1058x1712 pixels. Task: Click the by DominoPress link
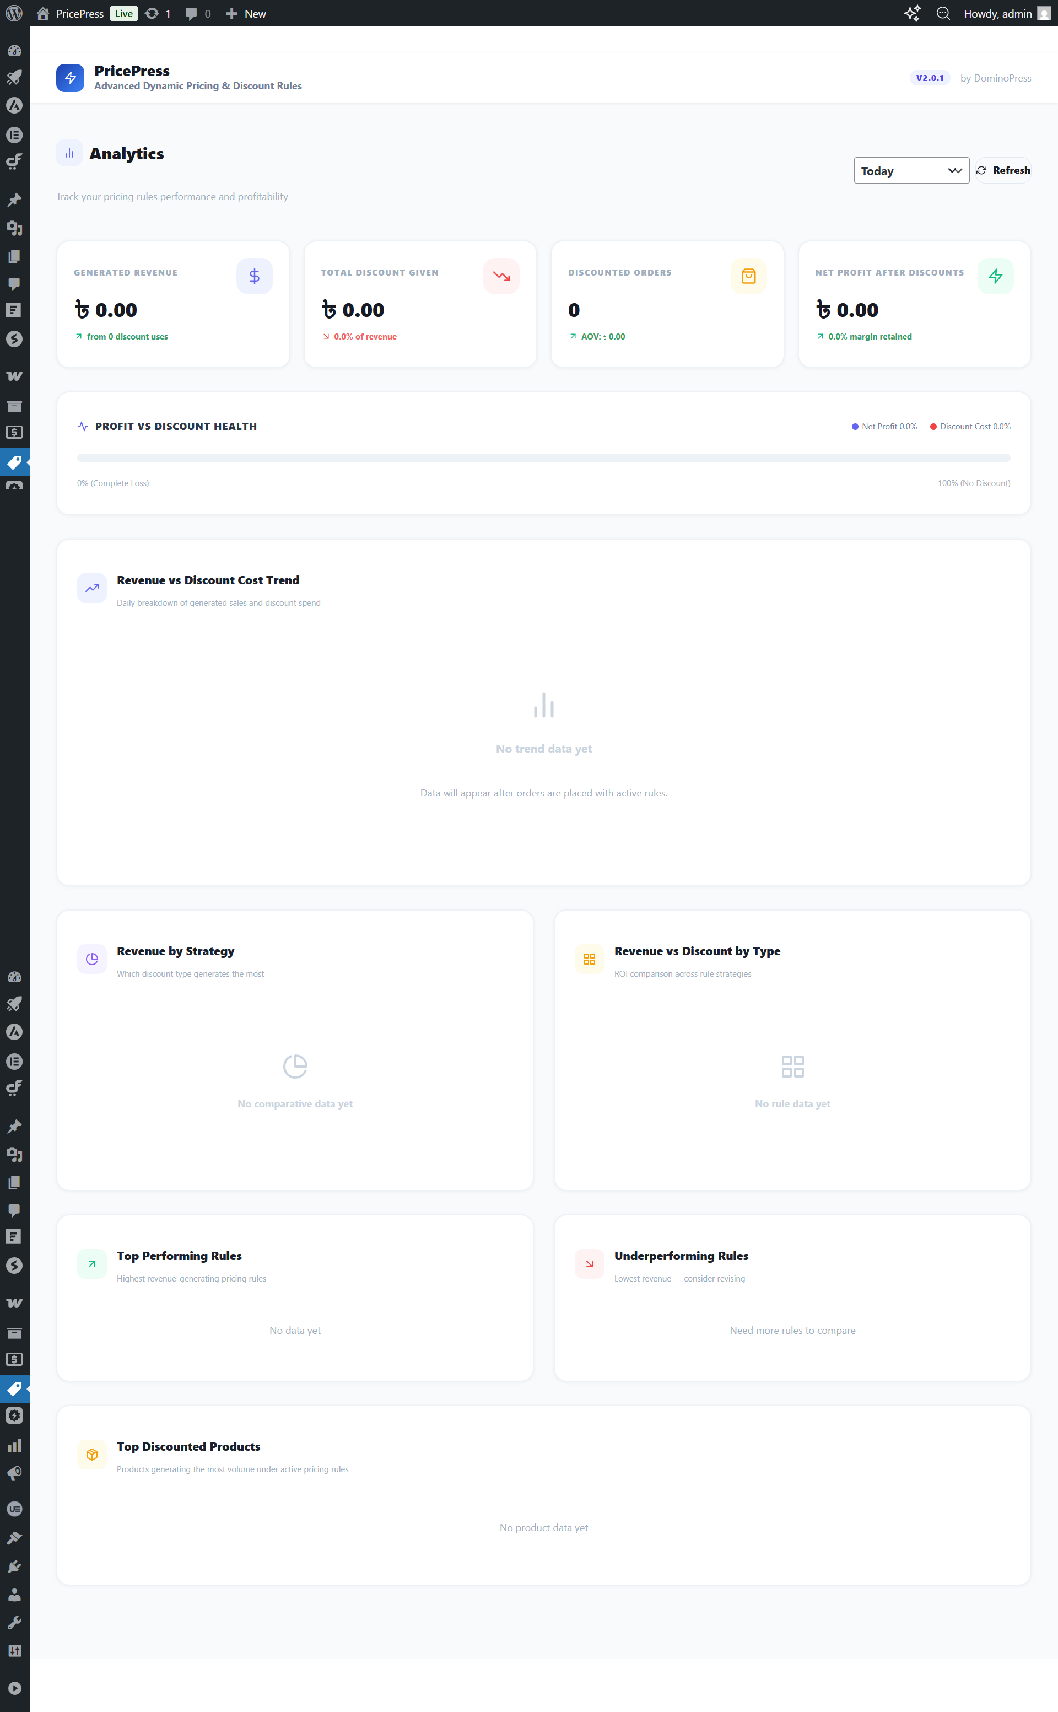tap(995, 78)
